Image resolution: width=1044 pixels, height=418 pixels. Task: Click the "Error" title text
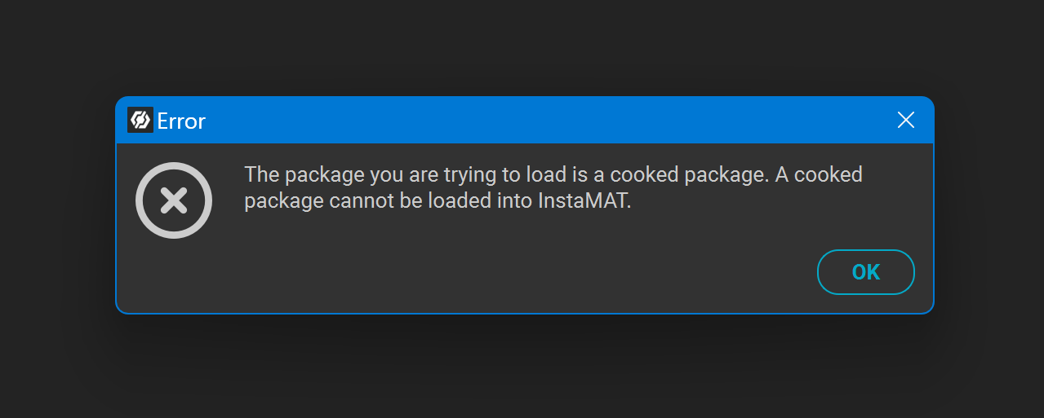pos(181,121)
